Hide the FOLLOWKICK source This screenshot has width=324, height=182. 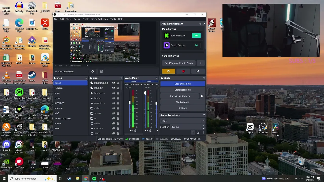[x=114, y=83]
